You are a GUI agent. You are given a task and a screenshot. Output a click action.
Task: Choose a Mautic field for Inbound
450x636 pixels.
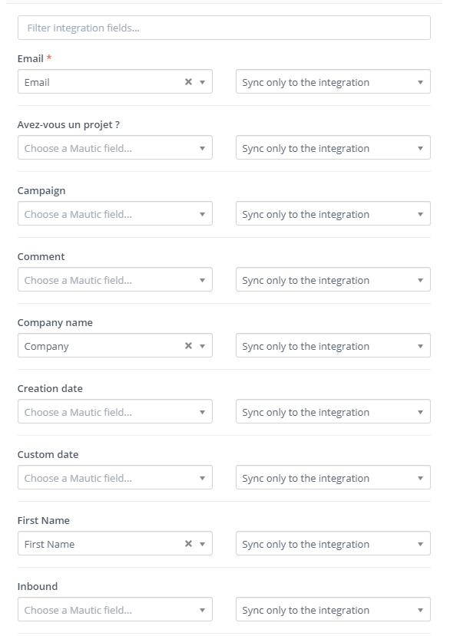coord(115,610)
